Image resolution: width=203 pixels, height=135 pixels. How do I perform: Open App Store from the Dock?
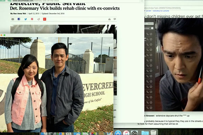tap(118, 133)
